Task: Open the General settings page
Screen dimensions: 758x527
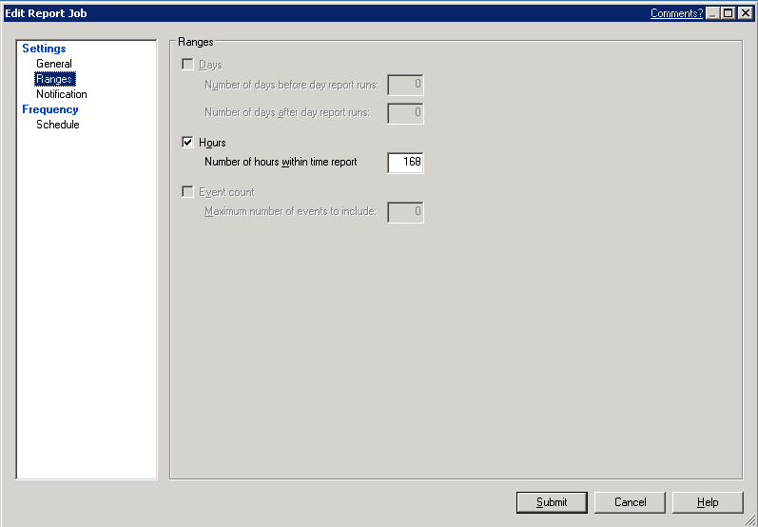Action: [54, 64]
